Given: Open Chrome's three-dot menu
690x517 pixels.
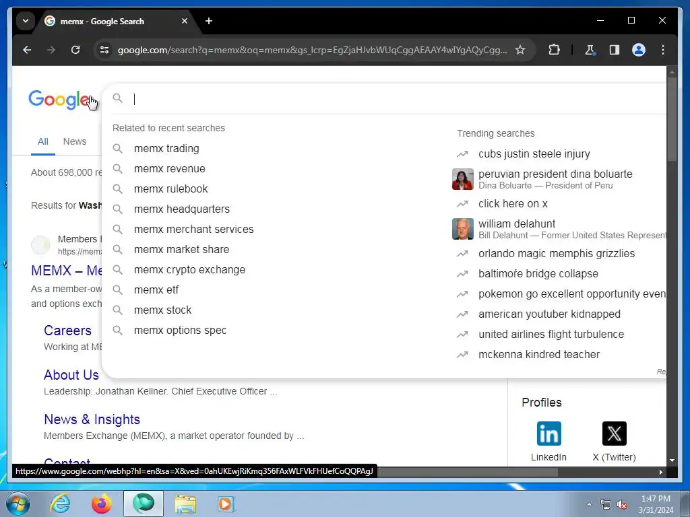Looking at the screenshot, I should 663,50.
